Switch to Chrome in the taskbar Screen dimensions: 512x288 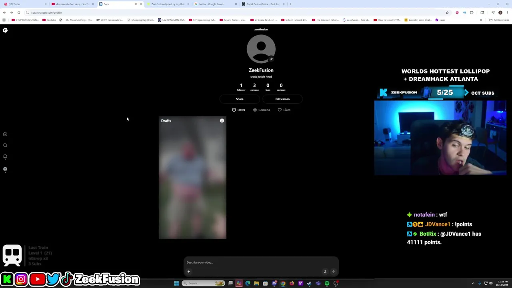click(x=283, y=283)
